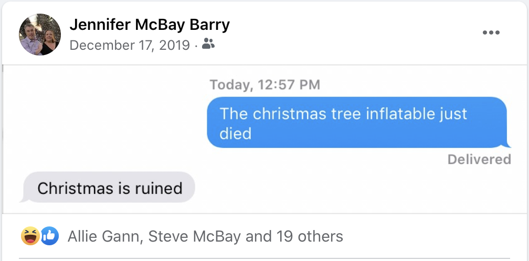Click the word "died" in the blue bubble
The image size is (529, 261).
236,133
